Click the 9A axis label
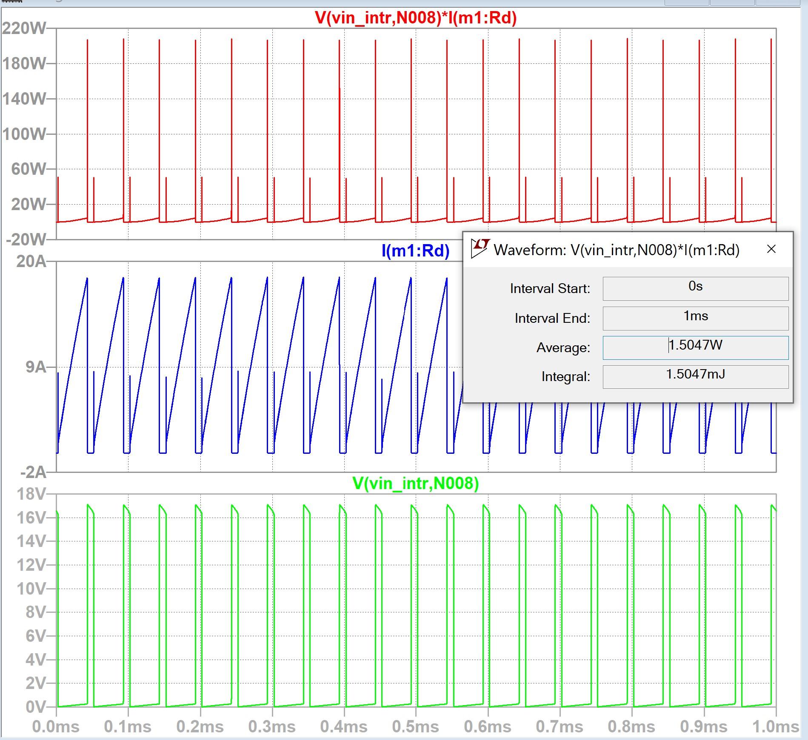808x740 pixels. tap(36, 367)
